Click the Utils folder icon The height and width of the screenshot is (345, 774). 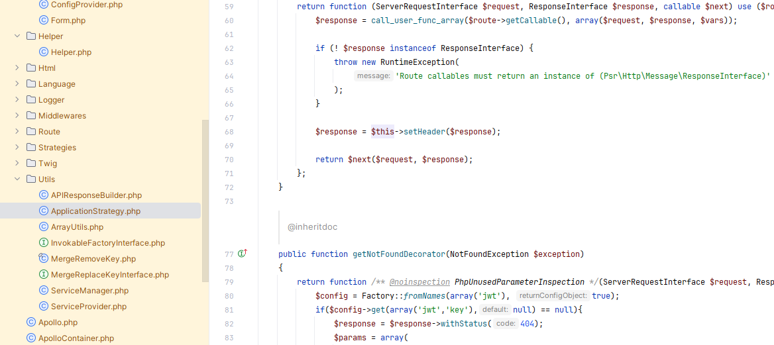click(31, 179)
